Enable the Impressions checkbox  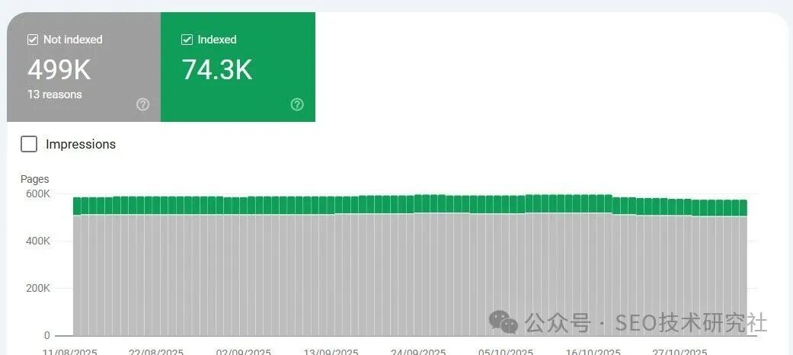point(29,144)
